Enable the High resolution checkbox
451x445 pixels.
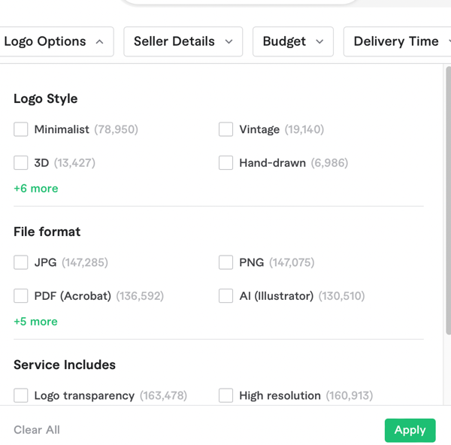click(x=225, y=395)
